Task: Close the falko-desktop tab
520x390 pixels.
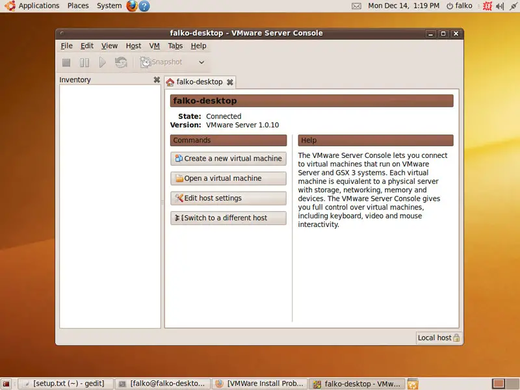Action: 230,83
